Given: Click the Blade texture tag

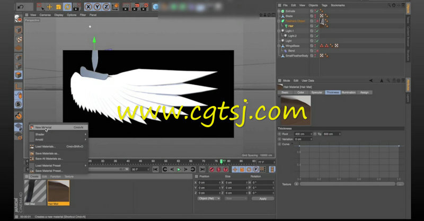Looking at the screenshot, I should tap(322, 16).
